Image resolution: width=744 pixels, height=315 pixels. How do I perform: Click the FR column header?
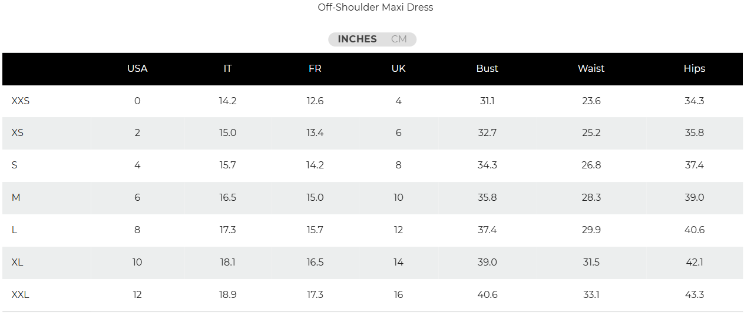[315, 69]
